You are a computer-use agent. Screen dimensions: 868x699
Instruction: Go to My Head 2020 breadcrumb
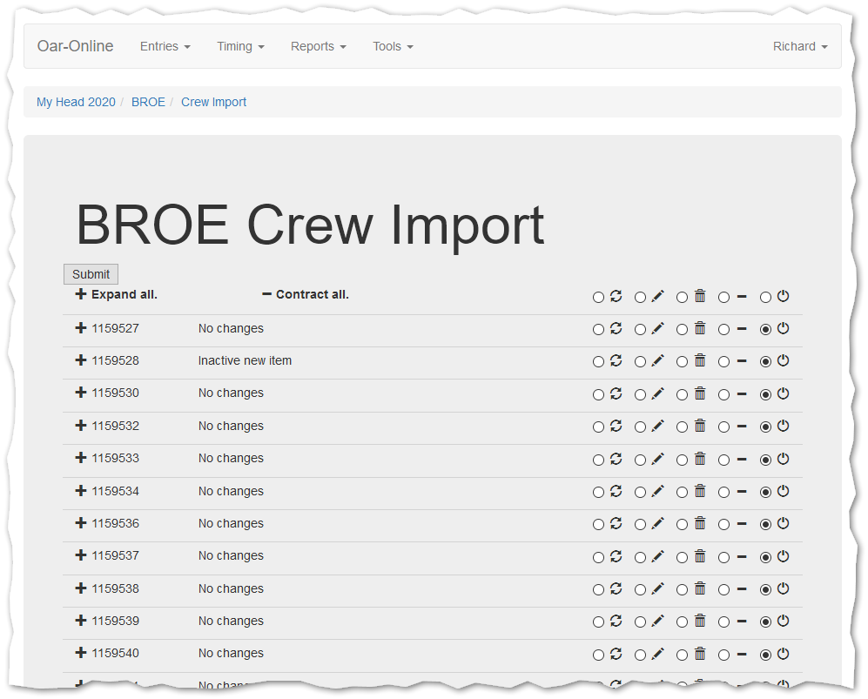[76, 102]
